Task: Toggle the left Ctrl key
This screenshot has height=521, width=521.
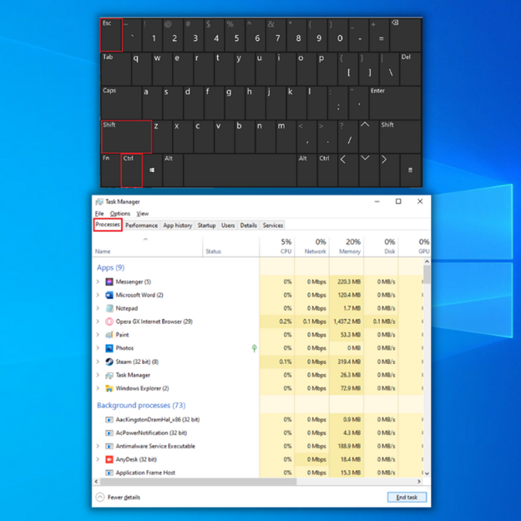Action: pyautogui.click(x=132, y=170)
